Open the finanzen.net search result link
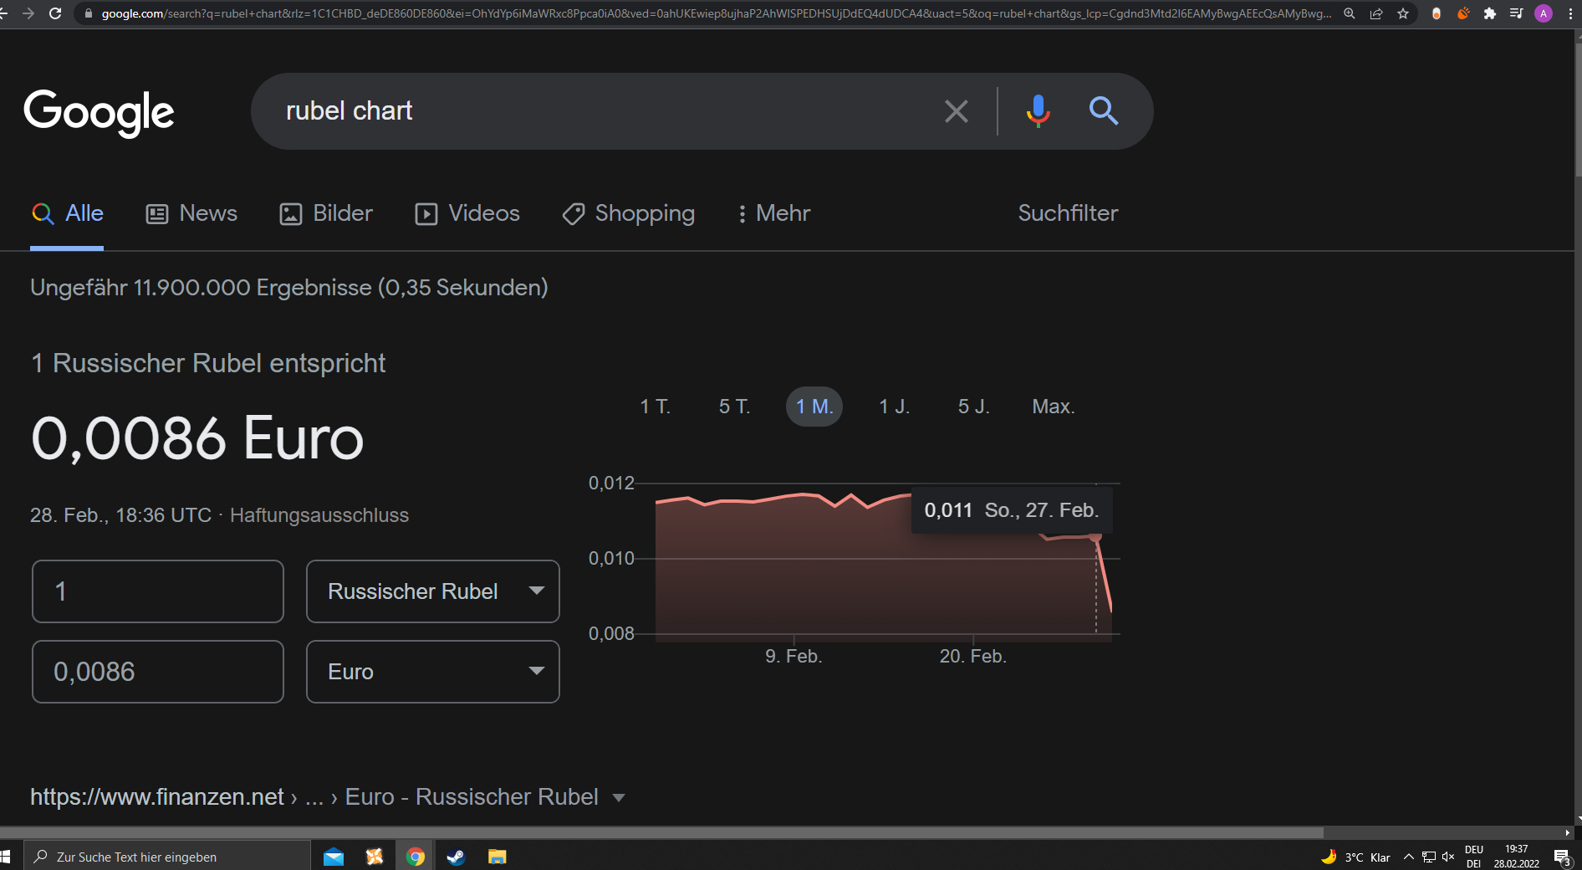1582x870 pixels. [157, 797]
